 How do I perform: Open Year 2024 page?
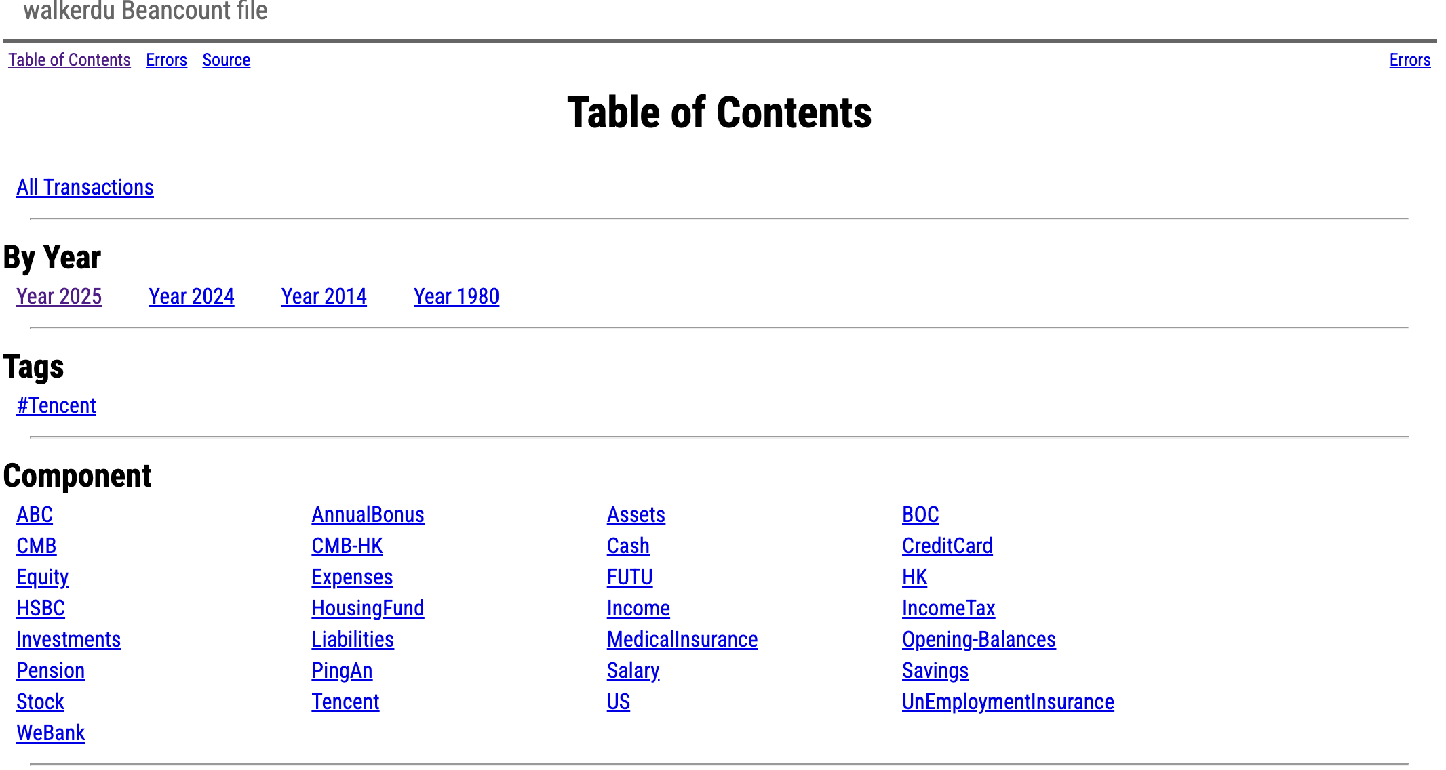(x=191, y=296)
